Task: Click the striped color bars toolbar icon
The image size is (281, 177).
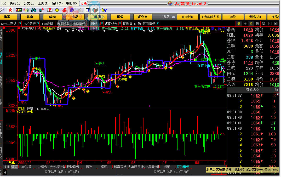Action: [26, 10]
